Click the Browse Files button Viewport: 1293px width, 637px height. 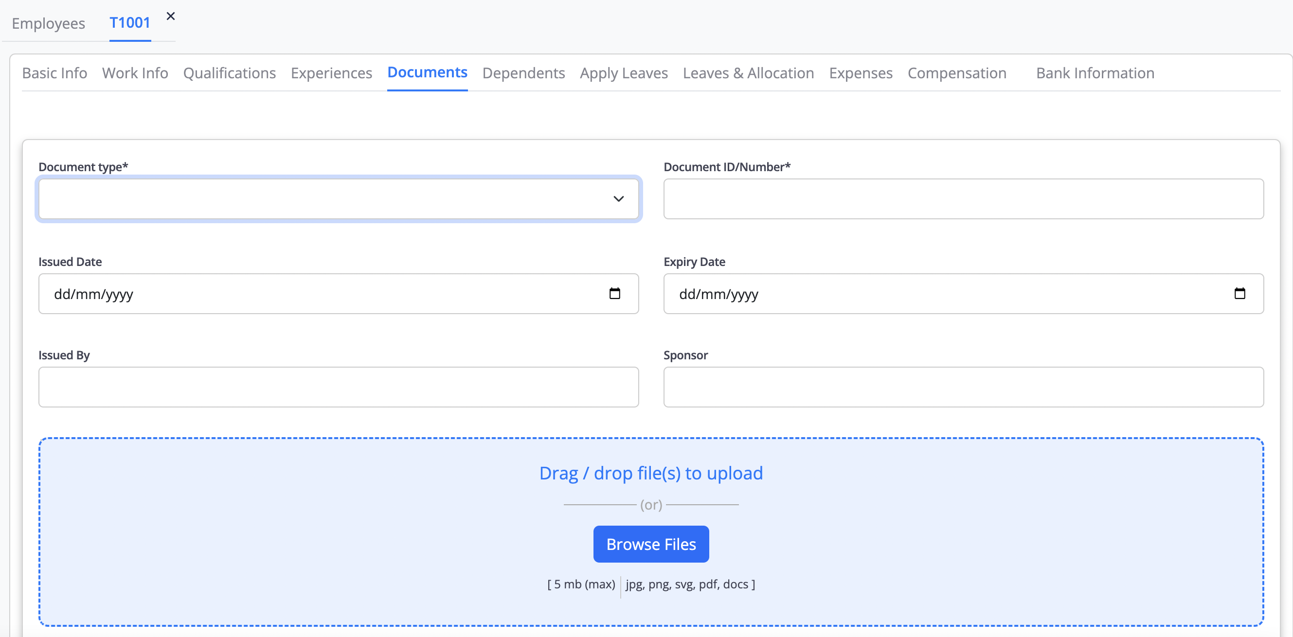[x=650, y=544]
